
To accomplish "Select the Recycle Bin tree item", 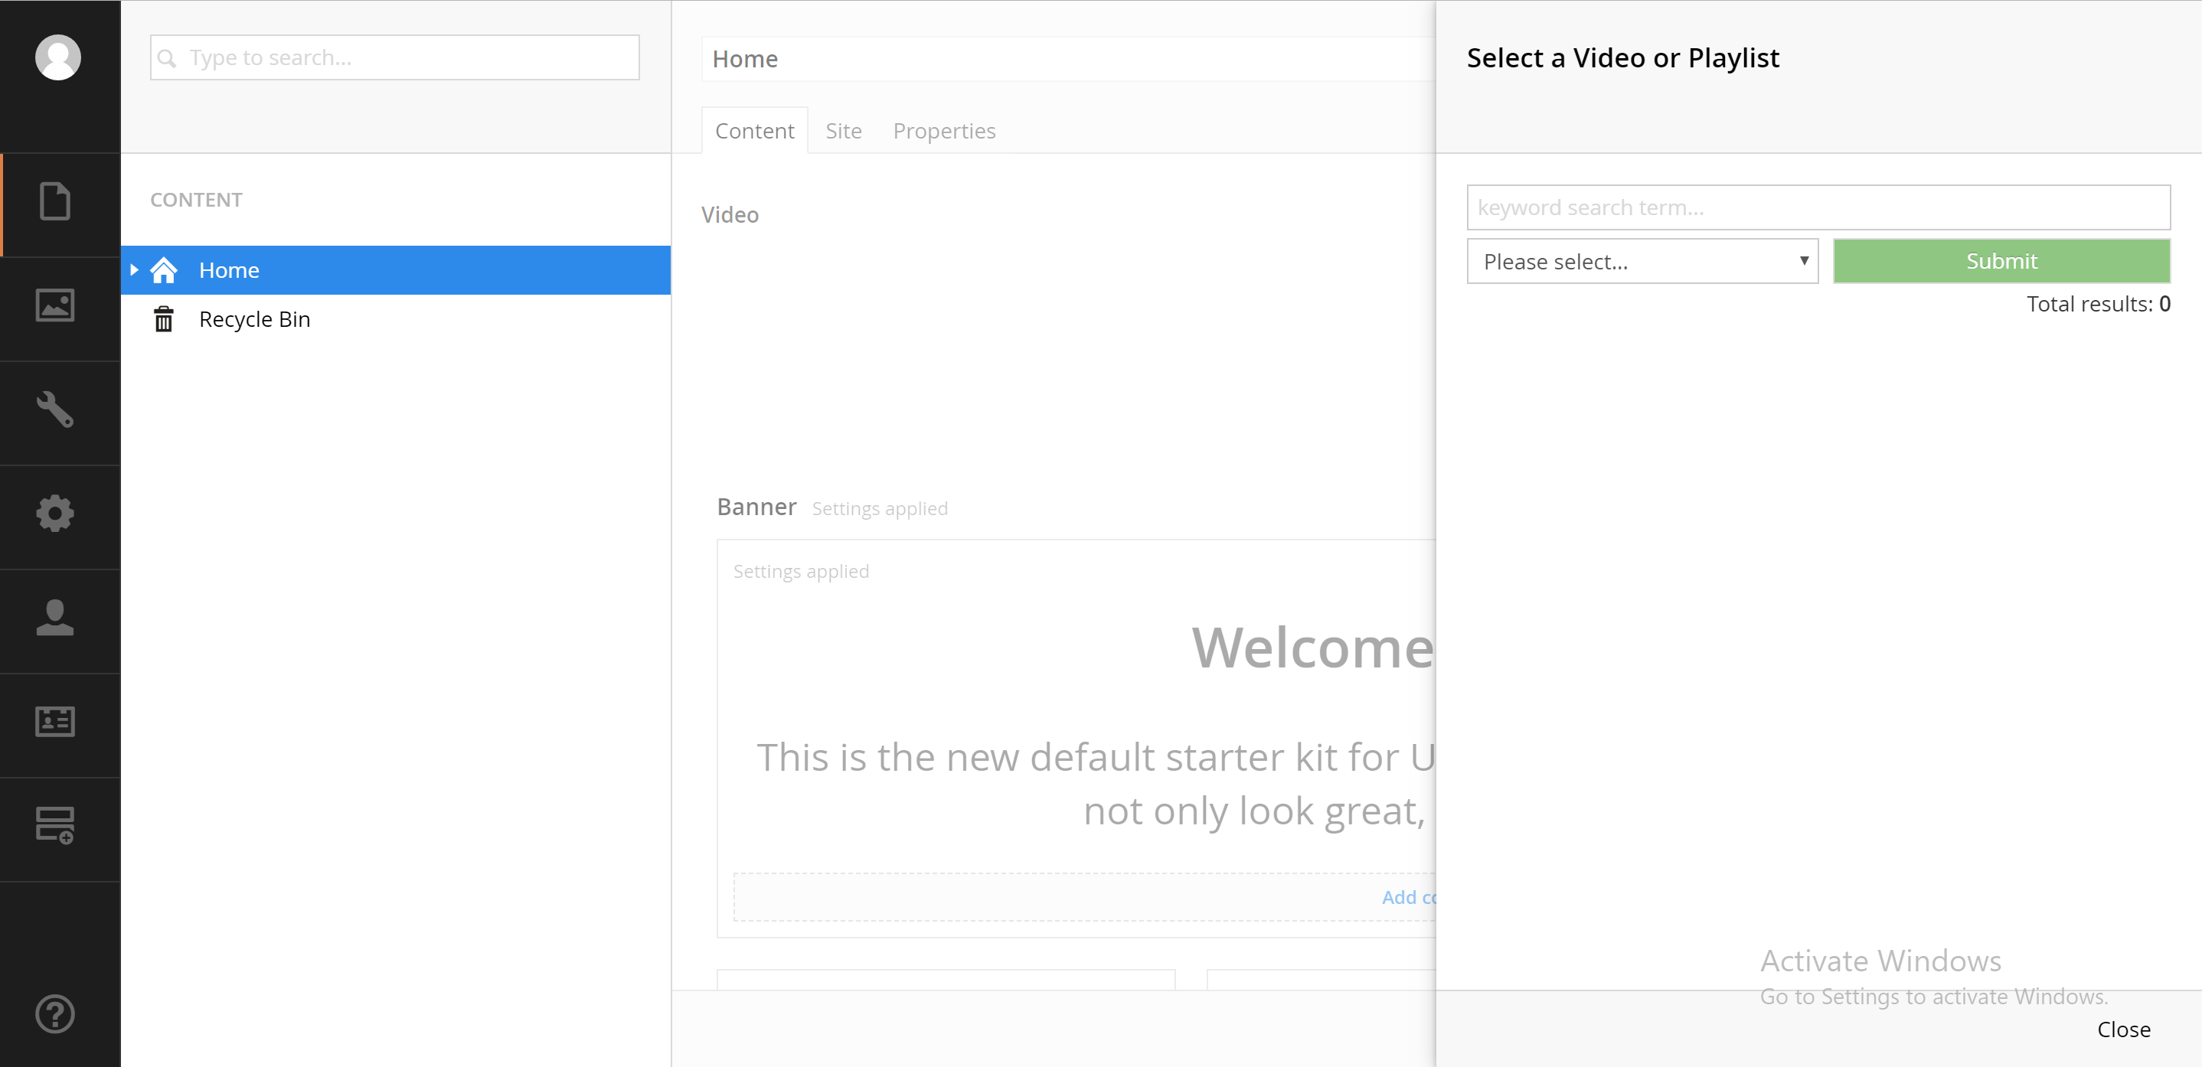I will [x=396, y=318].
